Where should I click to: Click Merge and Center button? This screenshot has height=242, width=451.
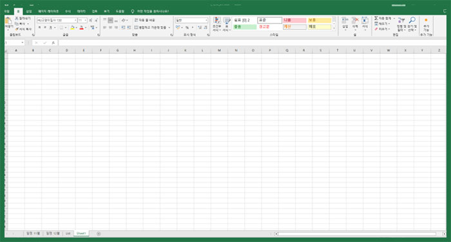pyautogui.click(x=150, y=28)
